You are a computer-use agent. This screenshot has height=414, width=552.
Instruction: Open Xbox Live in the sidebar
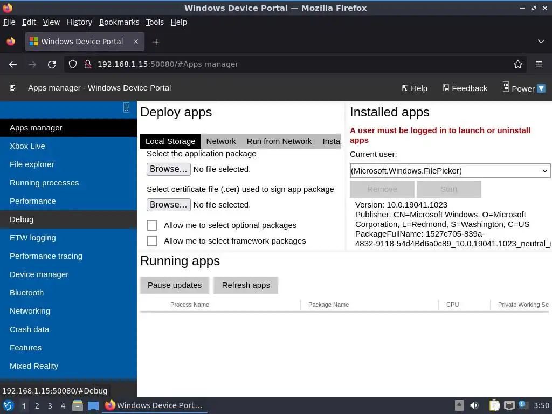68,146
